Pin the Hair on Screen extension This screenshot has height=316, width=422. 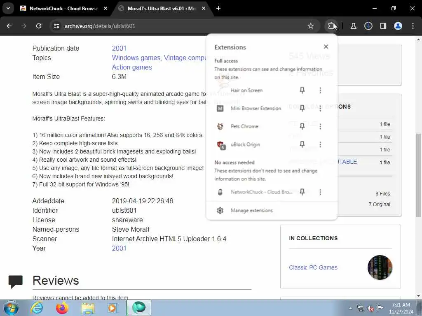point(302,90)
